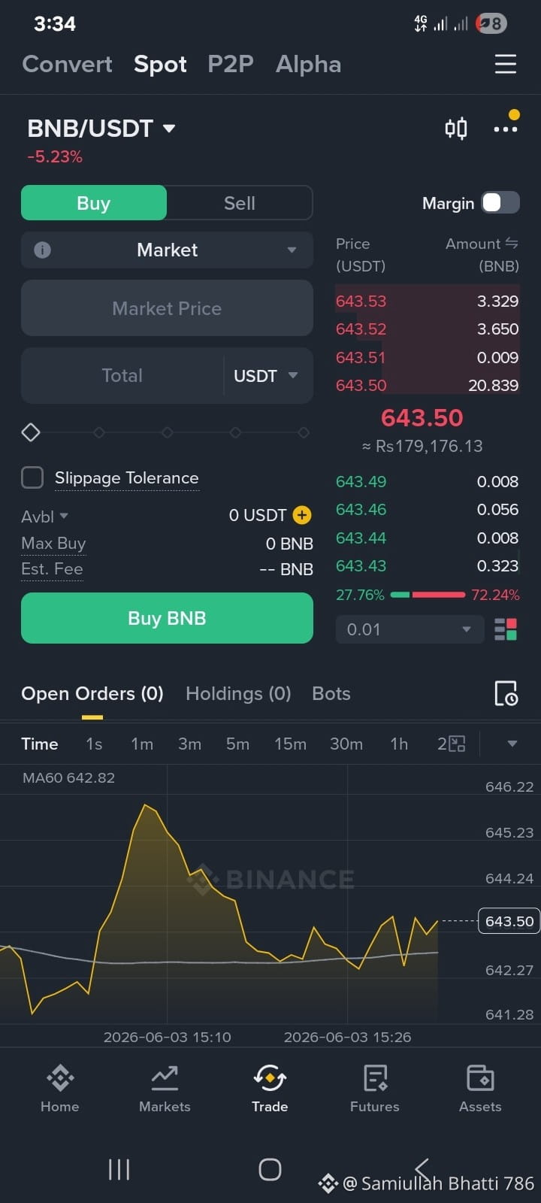The image size is (541, 1203).
Task: Tap Android back button
Action: coord(422,1169)
